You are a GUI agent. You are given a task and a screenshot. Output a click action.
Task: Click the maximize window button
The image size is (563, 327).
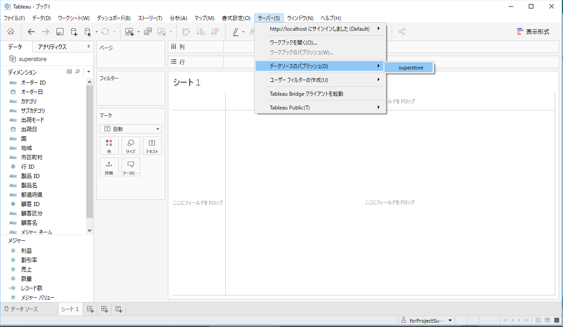[531, 6]
